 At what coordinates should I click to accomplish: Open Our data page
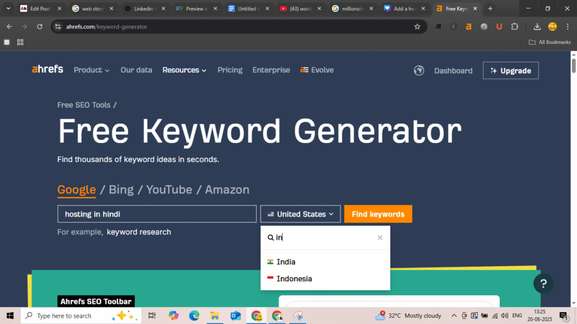[136, 70]
